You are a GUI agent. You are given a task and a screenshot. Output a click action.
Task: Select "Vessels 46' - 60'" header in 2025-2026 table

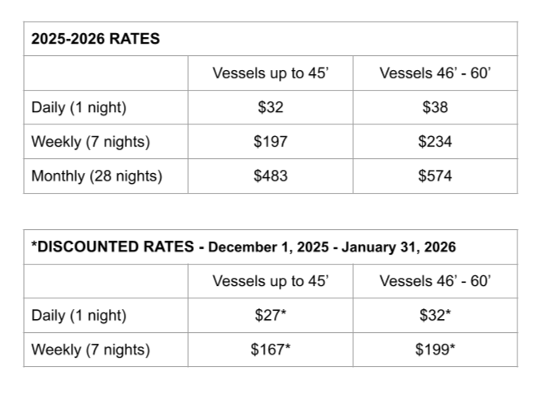[435, 73]
